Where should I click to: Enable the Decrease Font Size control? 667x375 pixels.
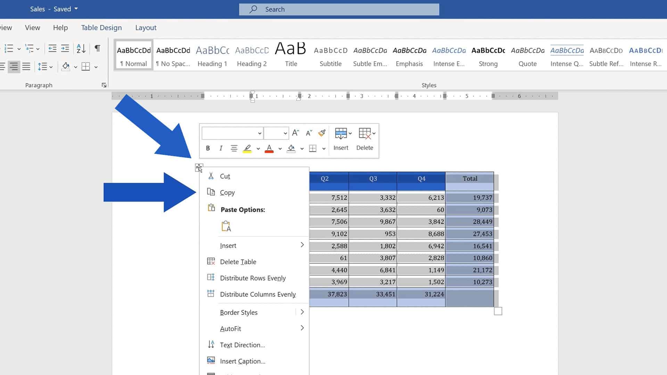(x=308, y=133)
